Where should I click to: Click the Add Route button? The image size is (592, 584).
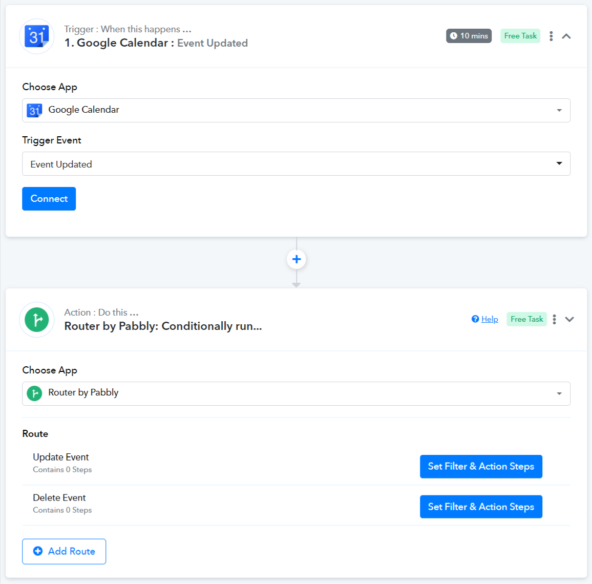[x=64, y=552]
